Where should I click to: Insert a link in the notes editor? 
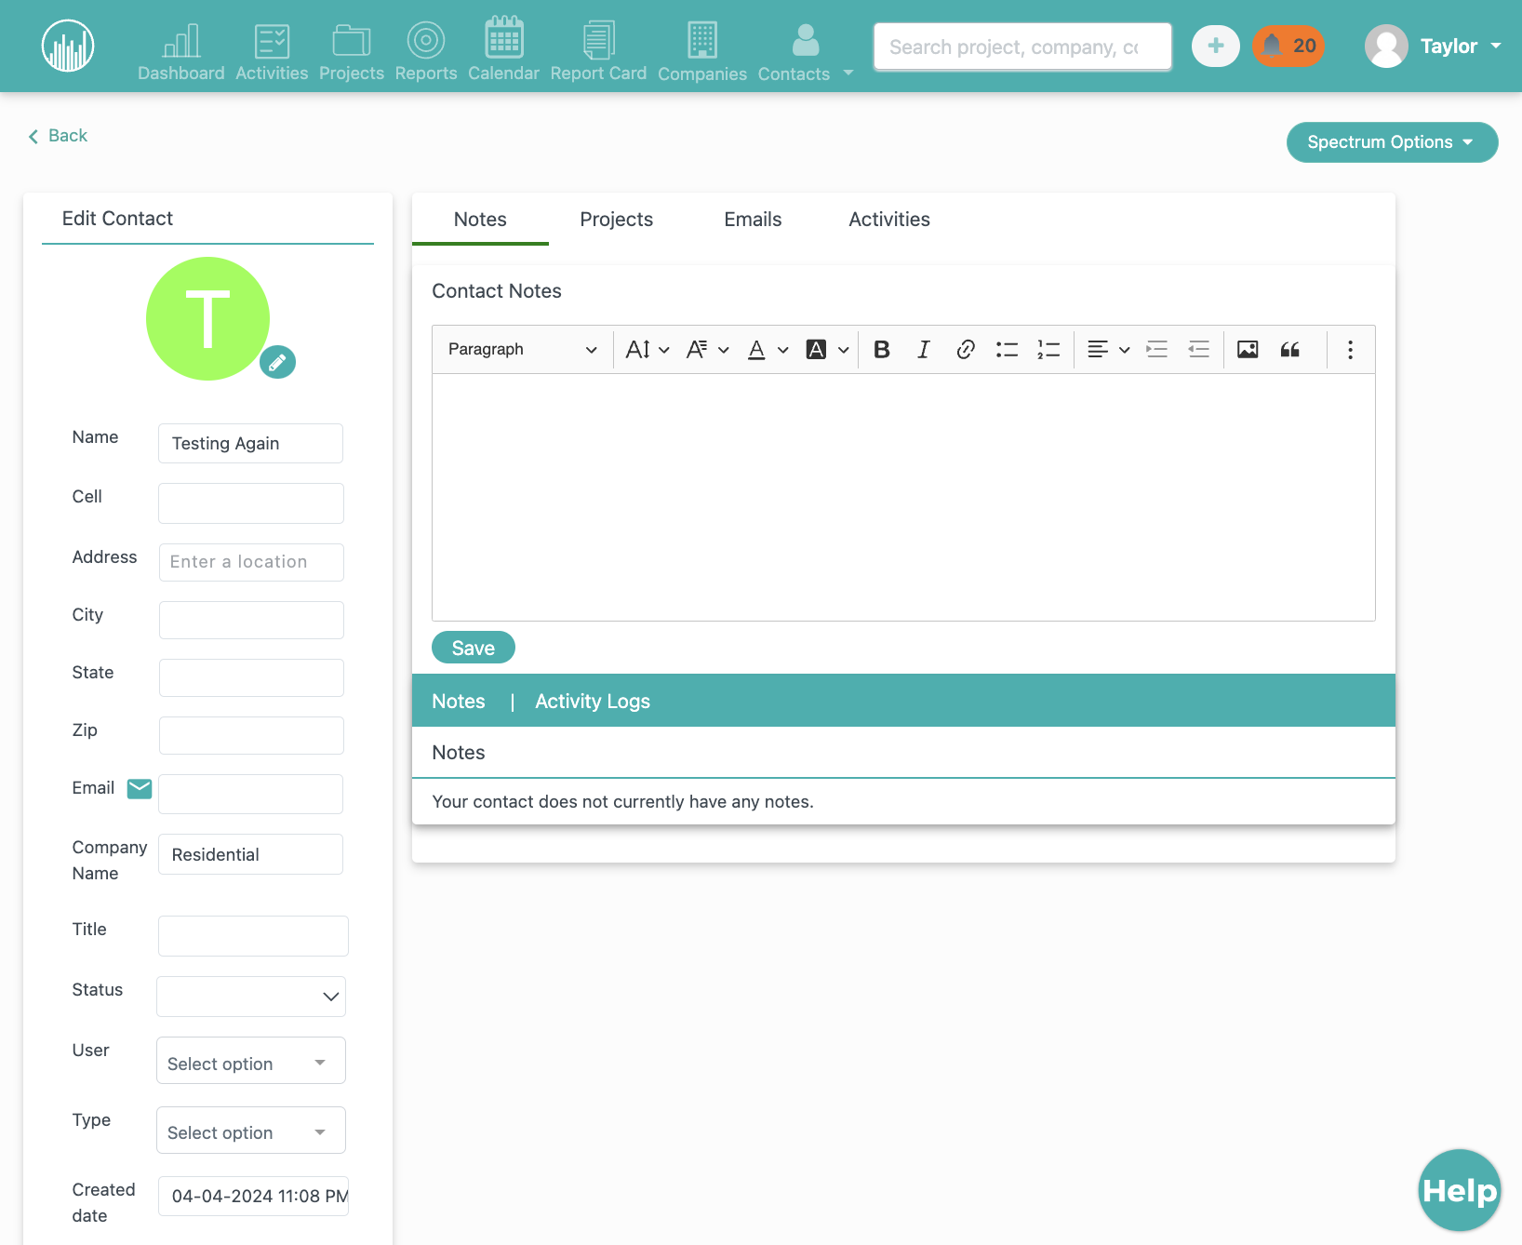click(x=966, y=349)
